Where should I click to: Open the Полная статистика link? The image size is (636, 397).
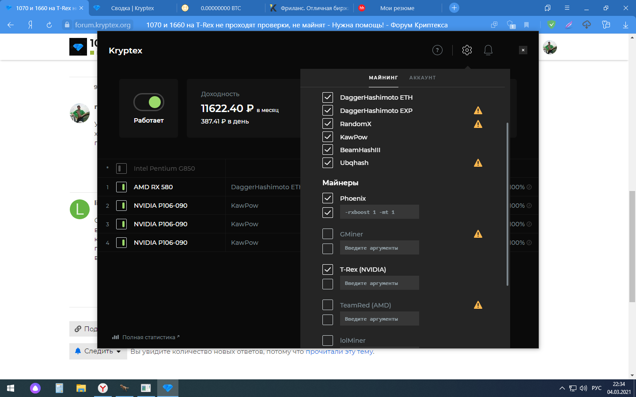point(146,337)
